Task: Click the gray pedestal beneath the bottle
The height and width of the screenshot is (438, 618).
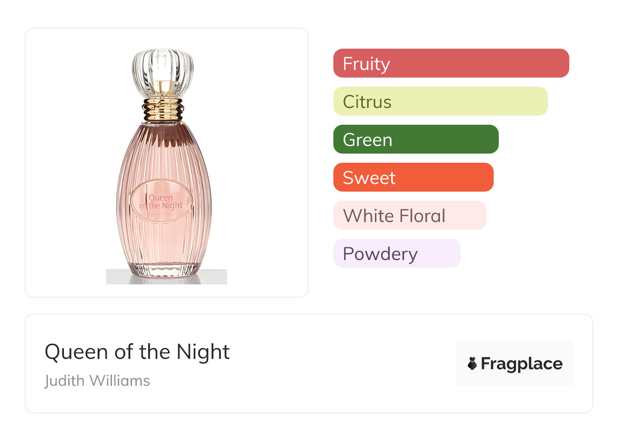Action: 166,278
